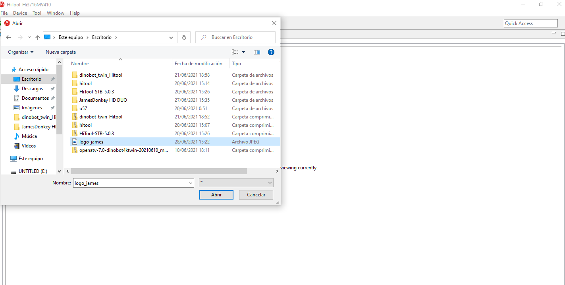The image size is (565, 285).
Task: Select Descargas in the sidebar
Action: (32, 89)
